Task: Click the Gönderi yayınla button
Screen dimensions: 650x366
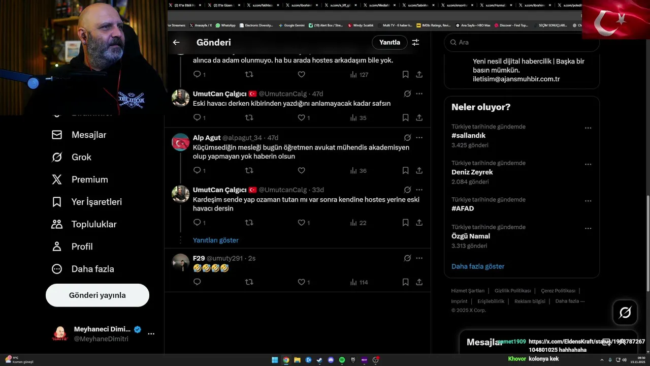Action: point(97,295)
